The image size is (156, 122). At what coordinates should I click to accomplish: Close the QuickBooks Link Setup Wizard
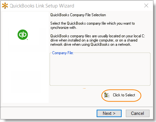click(146, 6)
